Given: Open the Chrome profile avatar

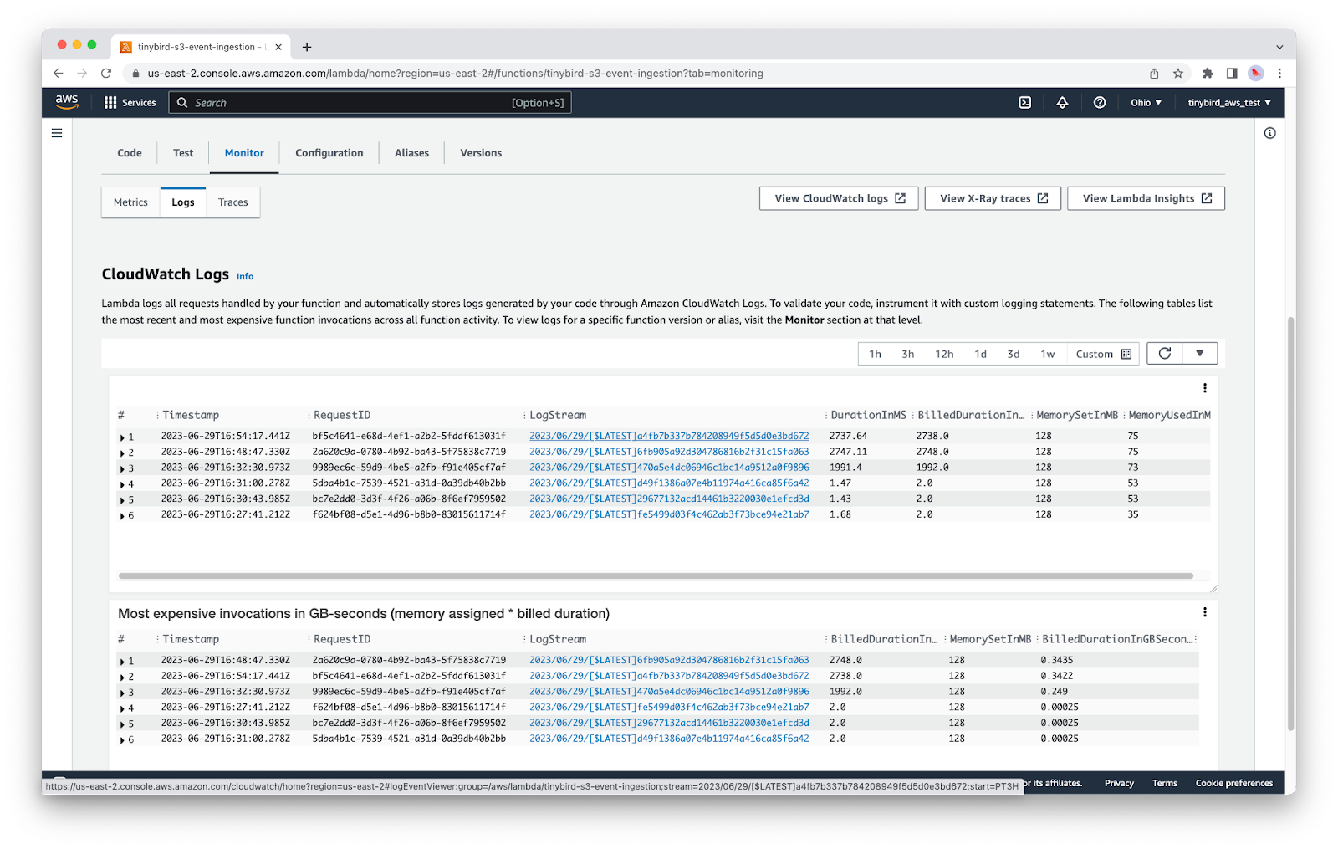Looking at the screenshot, I should [1256, 74].
